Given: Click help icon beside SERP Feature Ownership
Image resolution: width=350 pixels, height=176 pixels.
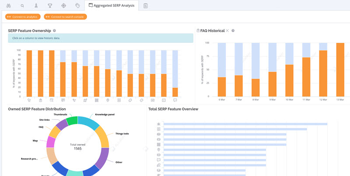Looking at the screenshot, I should click(55, 31).
